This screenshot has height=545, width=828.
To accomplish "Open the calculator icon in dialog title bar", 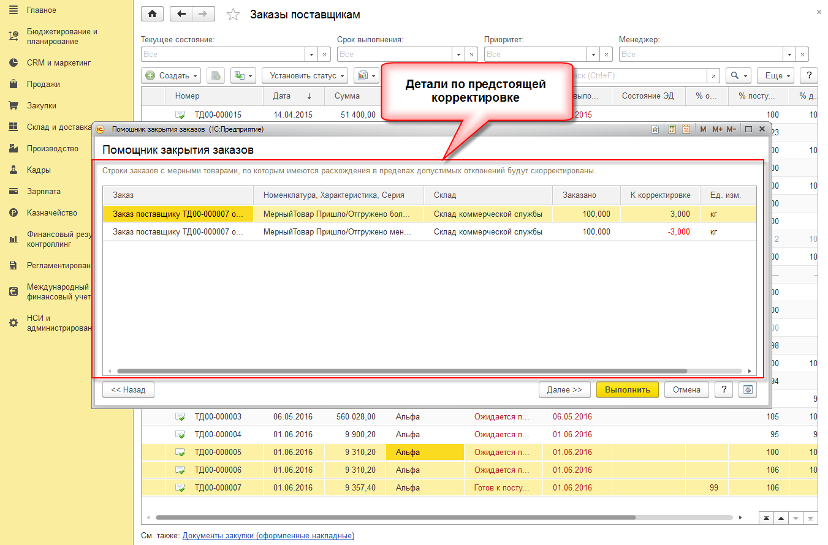I will [672, 129].
